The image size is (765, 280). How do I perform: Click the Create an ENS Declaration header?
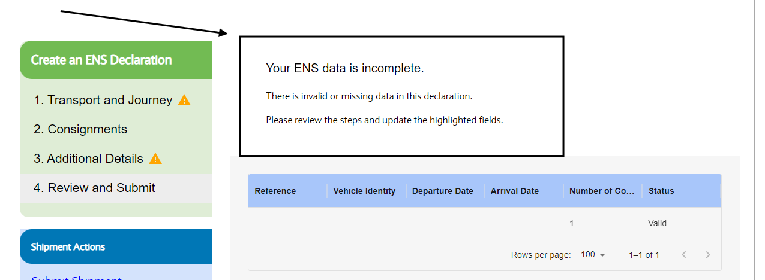click(x=116, y=60)
